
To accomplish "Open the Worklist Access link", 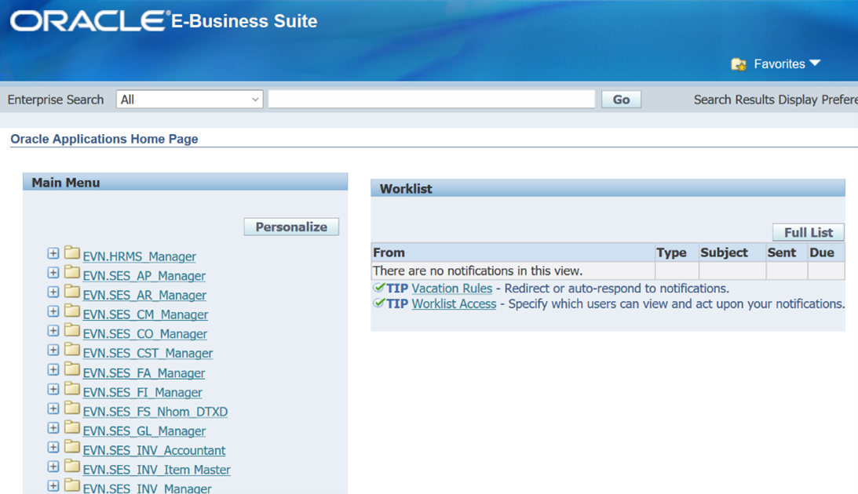I will click(x=455, y=303).
